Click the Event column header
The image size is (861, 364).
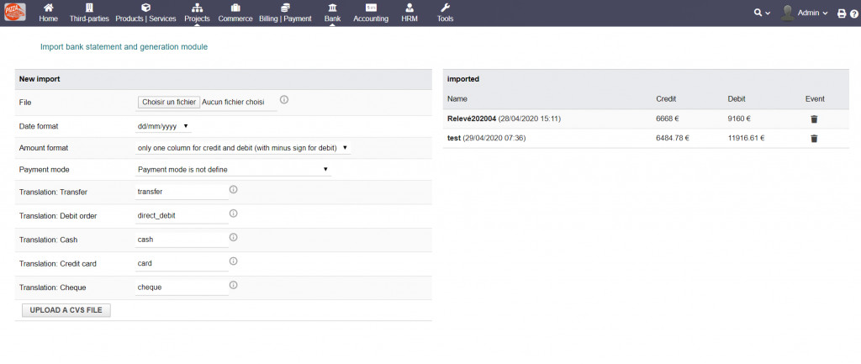pyautogui.click(x=815, y=99)
